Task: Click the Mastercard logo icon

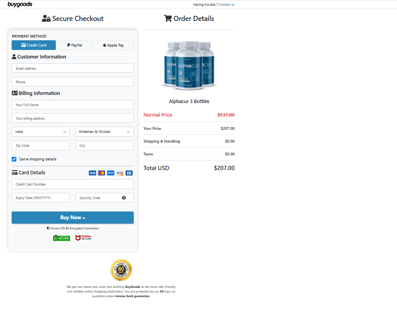Action: 102,173
